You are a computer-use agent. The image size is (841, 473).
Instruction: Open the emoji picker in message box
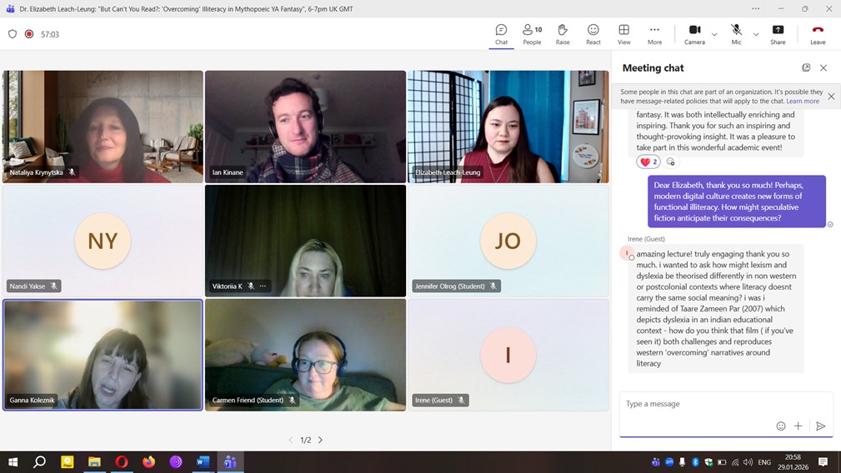(x=781, y=426)
